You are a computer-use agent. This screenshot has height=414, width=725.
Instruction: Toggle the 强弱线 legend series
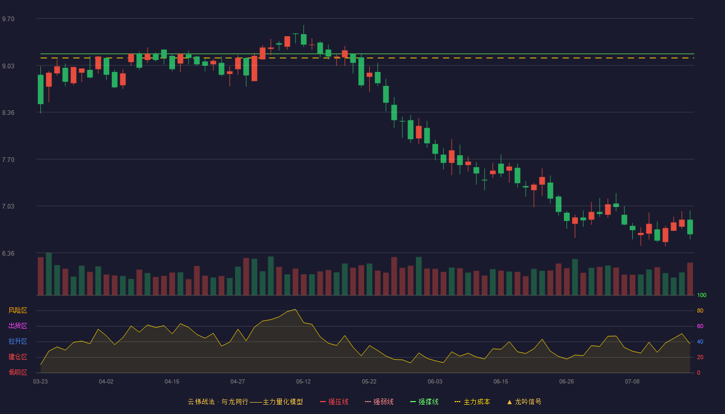379,402
